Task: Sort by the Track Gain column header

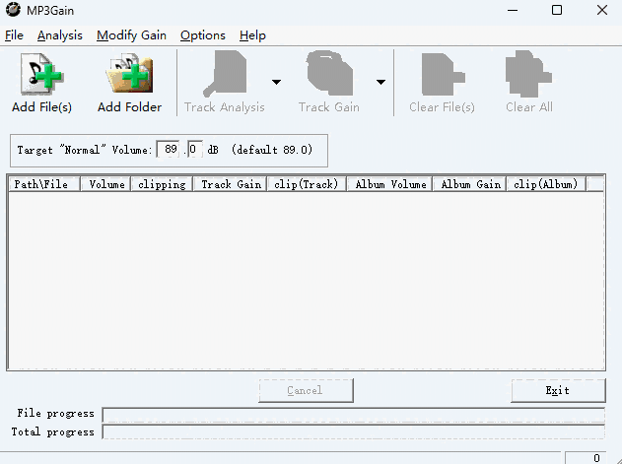Action: (x=230, y=184)
